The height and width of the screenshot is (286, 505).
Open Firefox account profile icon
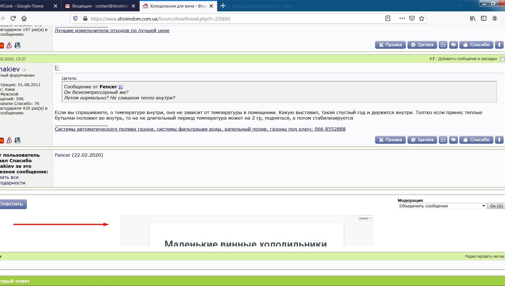tap(495, 19)
